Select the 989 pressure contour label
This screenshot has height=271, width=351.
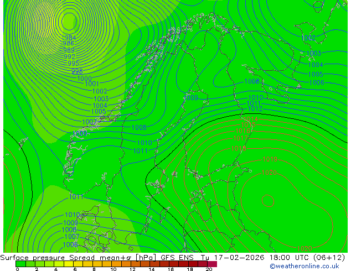(69, 50)
